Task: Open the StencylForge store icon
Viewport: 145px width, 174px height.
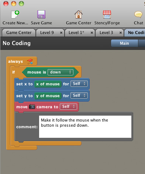Action: tap(107, 14)
